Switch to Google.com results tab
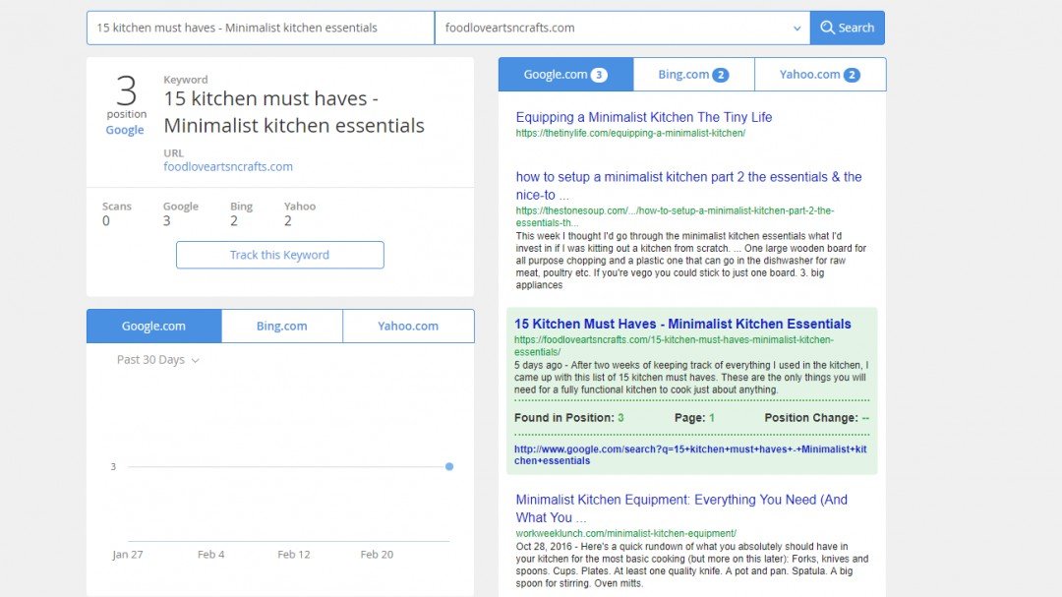1062x597 pixels. (565, 75)
